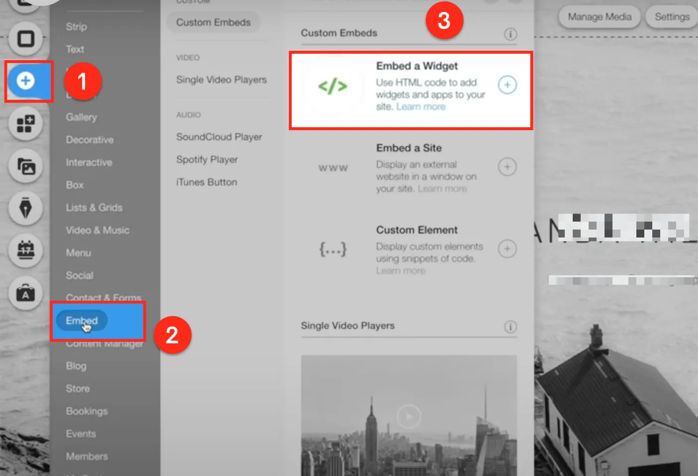Open the Add Apps grid icon
Image resolution: width=698 pixels, height=476 pixels.
[x=25, y=123]
